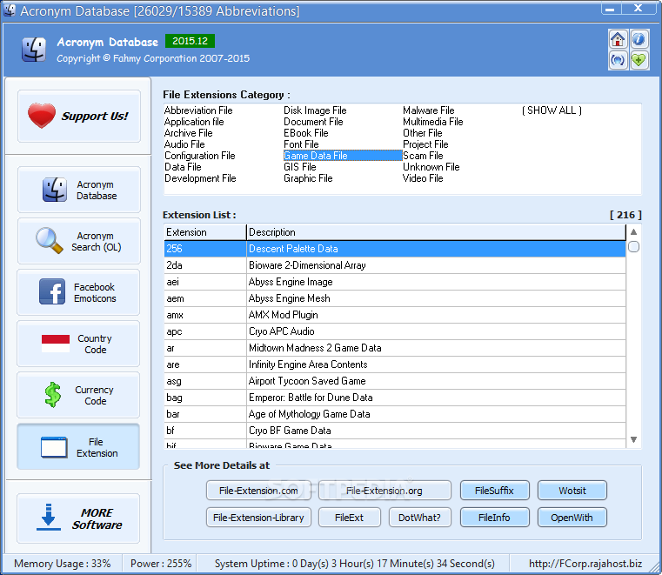Click MORE Software download button
Image resolution: width=662 pixels, height=575 pixels.
[78, 518]
